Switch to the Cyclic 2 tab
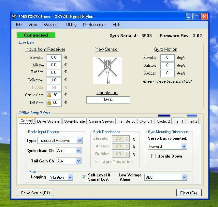The image size is (218, 207). (163, 121)
